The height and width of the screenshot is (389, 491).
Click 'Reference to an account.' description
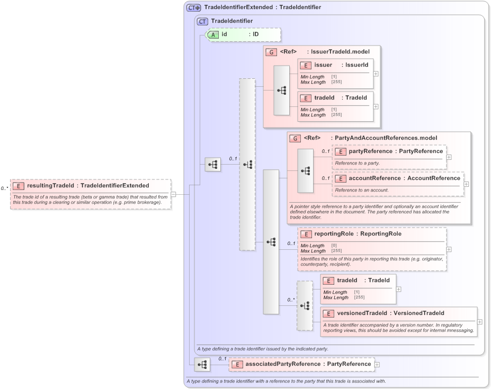(x=361, y=190)
